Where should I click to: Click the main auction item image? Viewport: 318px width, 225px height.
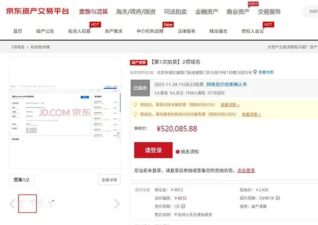point(65,113)
